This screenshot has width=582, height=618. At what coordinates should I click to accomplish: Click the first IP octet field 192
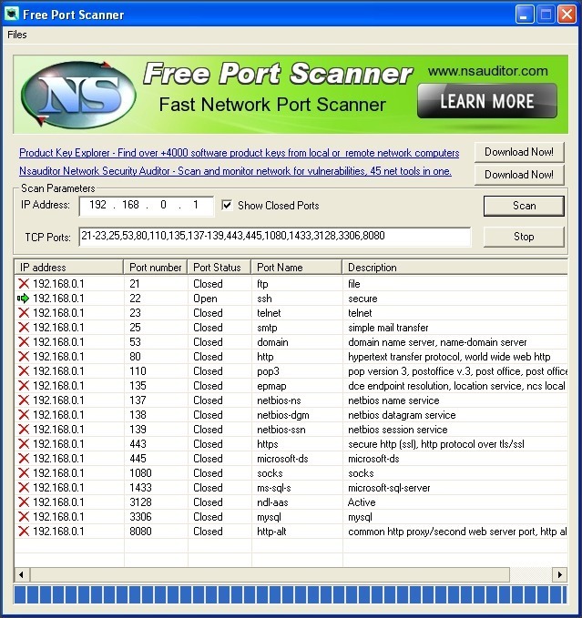point(97,205)
